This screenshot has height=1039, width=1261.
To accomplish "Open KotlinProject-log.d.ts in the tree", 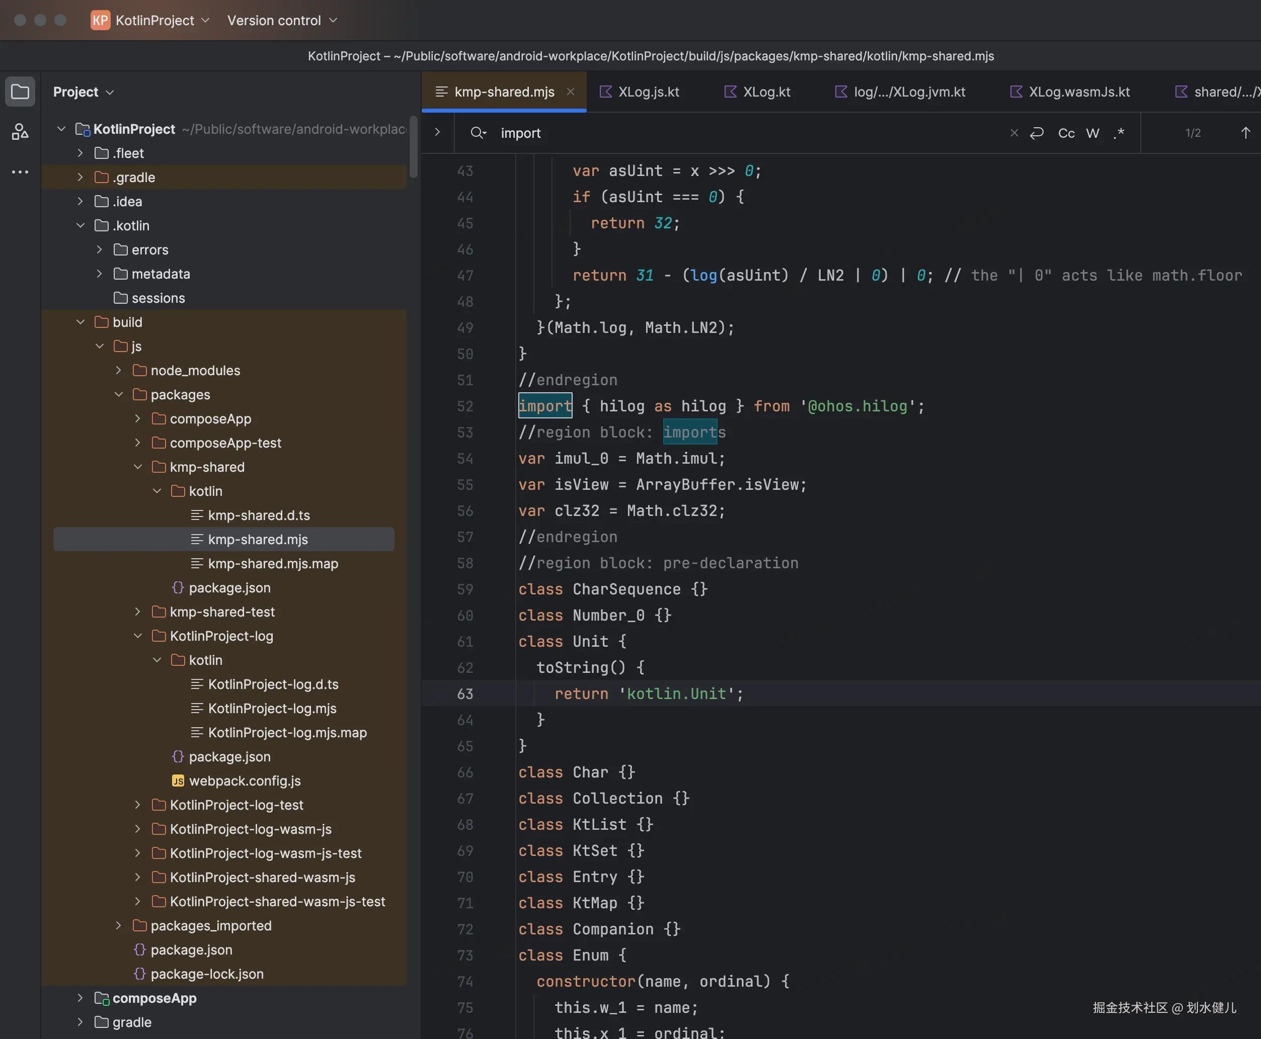I will 274,684.
